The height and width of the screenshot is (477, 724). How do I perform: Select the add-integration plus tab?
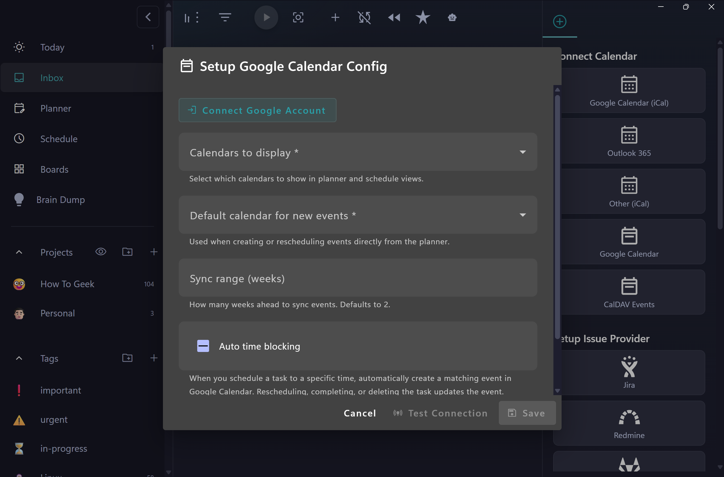pos(560,22)
